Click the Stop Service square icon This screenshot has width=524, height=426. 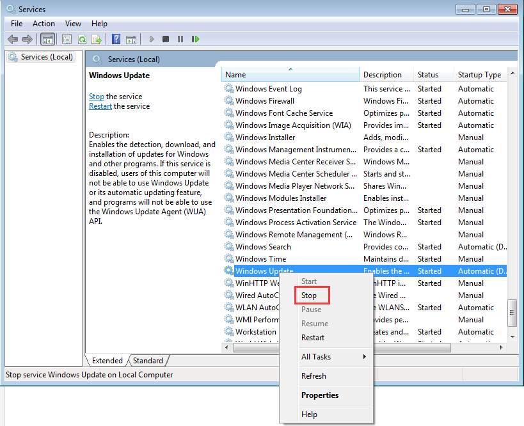tap(166, 39)
